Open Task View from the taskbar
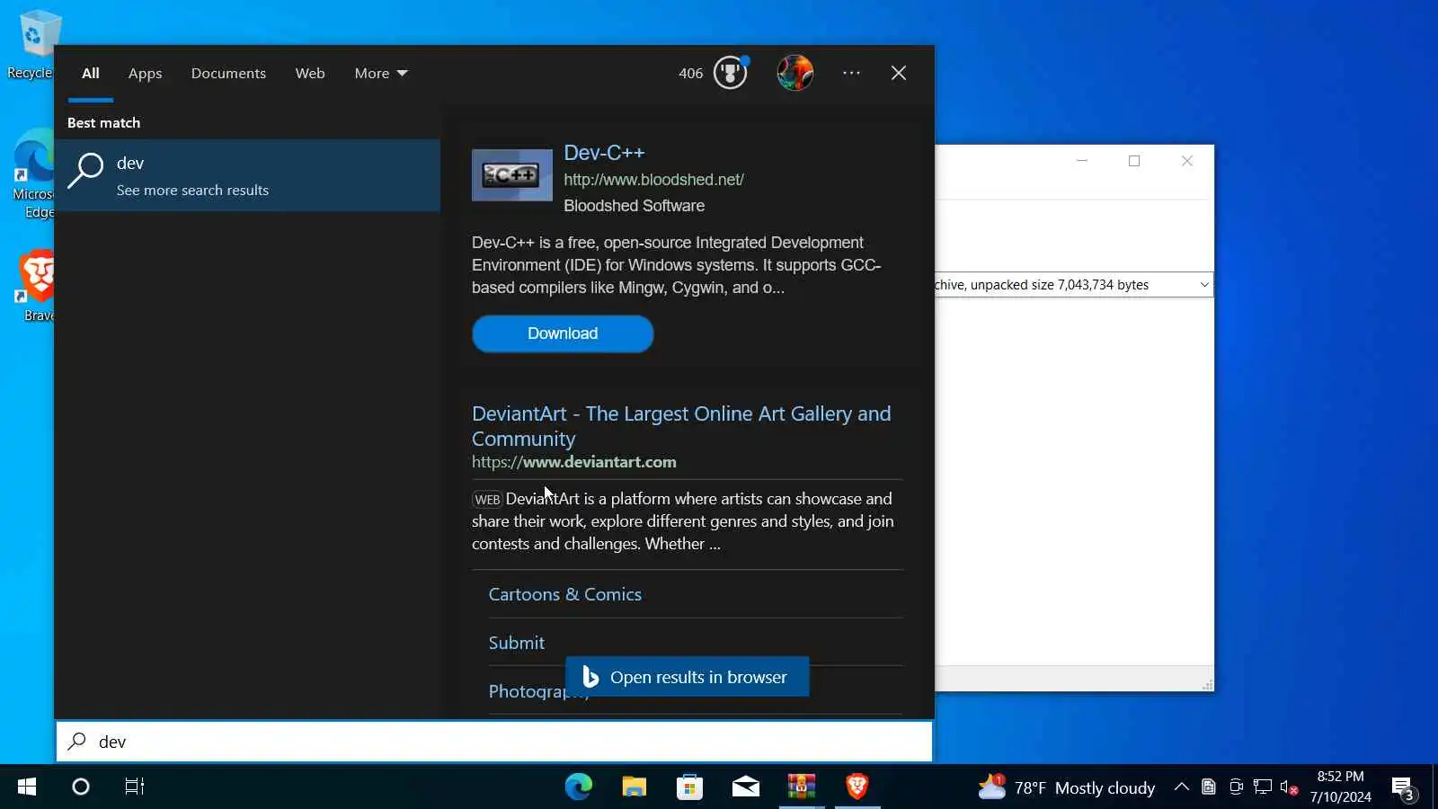The image size is (1438, 809). [135, 787]
